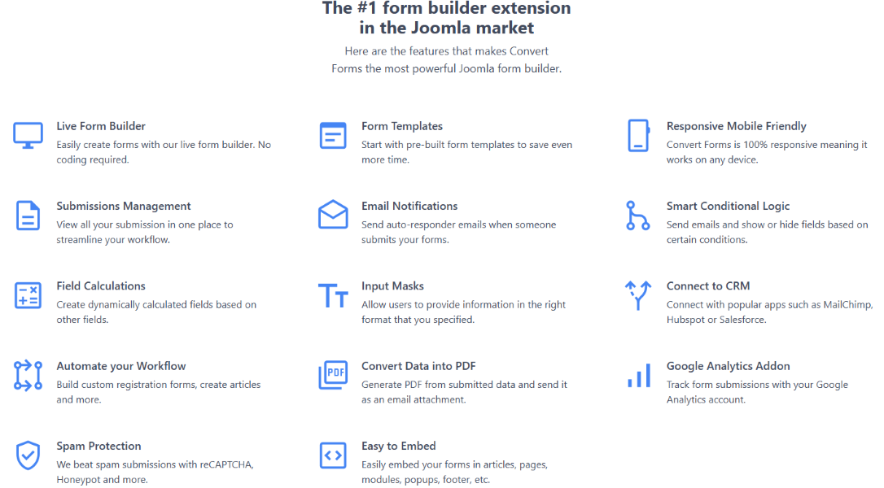
Task: Click the Input Masks text icon
Action: 333,296
